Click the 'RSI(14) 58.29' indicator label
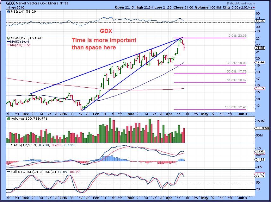The height and width of the screenshot is (202, 271). click(23, 12)
